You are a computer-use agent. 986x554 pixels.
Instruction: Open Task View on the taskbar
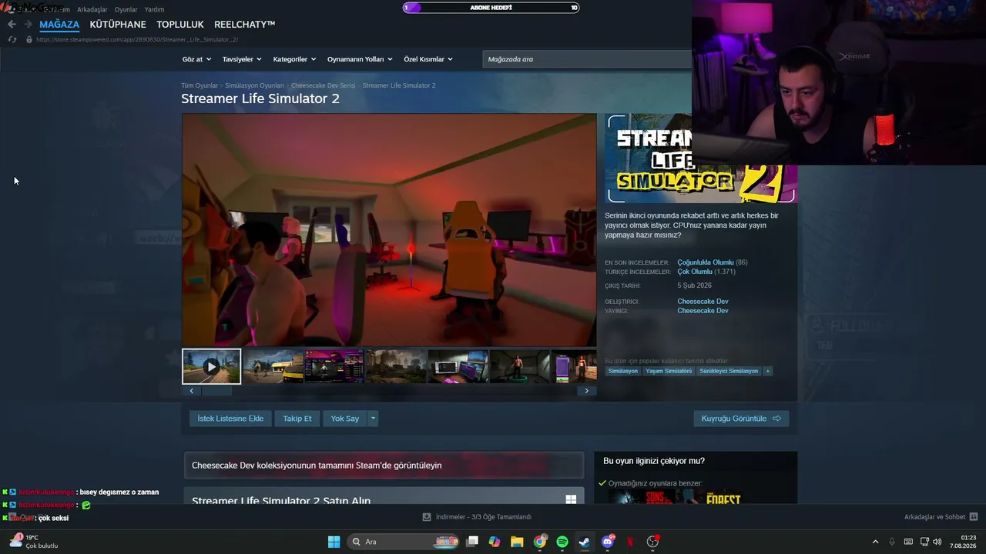click(x=472, y=542)
